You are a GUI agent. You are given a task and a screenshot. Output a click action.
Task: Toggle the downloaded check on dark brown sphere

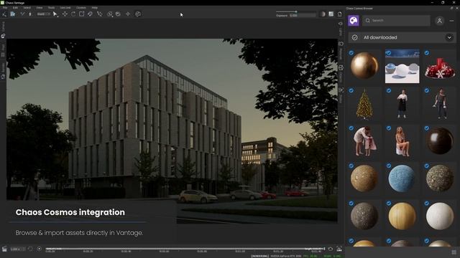click(x=426, y=128)
